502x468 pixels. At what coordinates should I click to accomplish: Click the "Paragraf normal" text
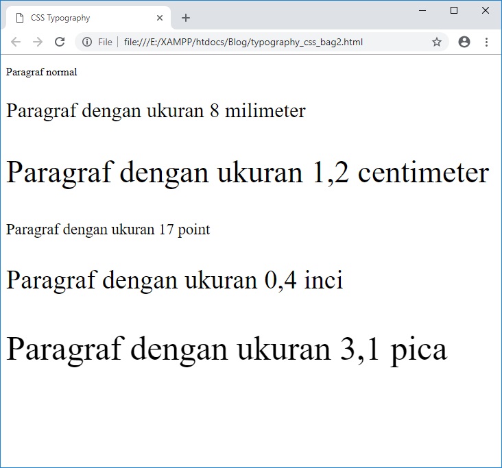click(x=41, y=72)
